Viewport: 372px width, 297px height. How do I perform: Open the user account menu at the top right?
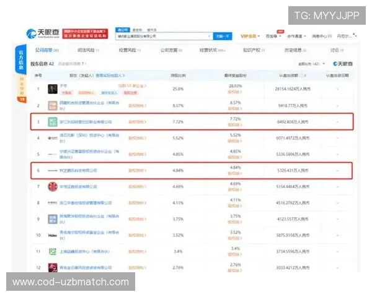tap(347, 36)
